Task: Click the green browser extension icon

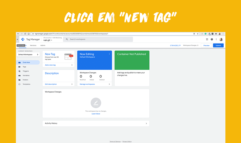Action: point(206,34)
